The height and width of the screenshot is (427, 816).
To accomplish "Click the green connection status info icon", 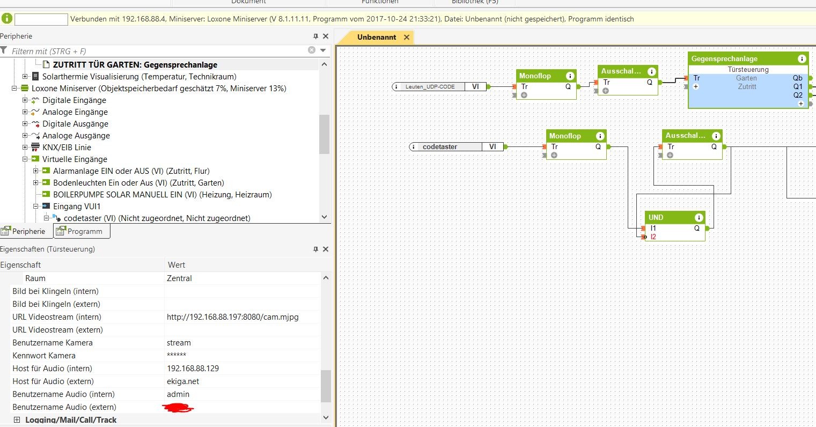I will 7,19.
